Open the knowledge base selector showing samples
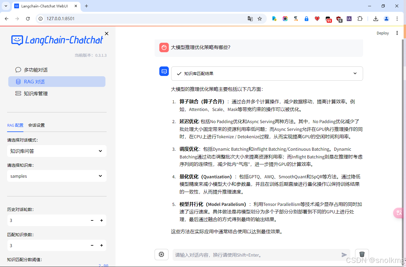The height and width of the screenshot is (267, 406). [x=57, y=176]
